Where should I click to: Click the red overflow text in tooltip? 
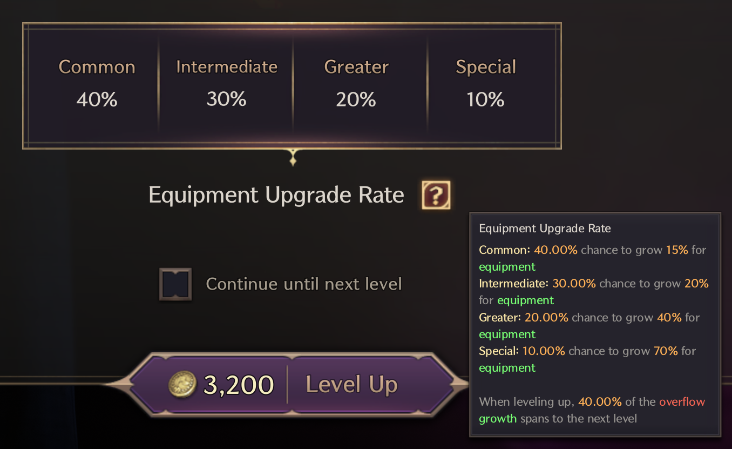[682, 402]
